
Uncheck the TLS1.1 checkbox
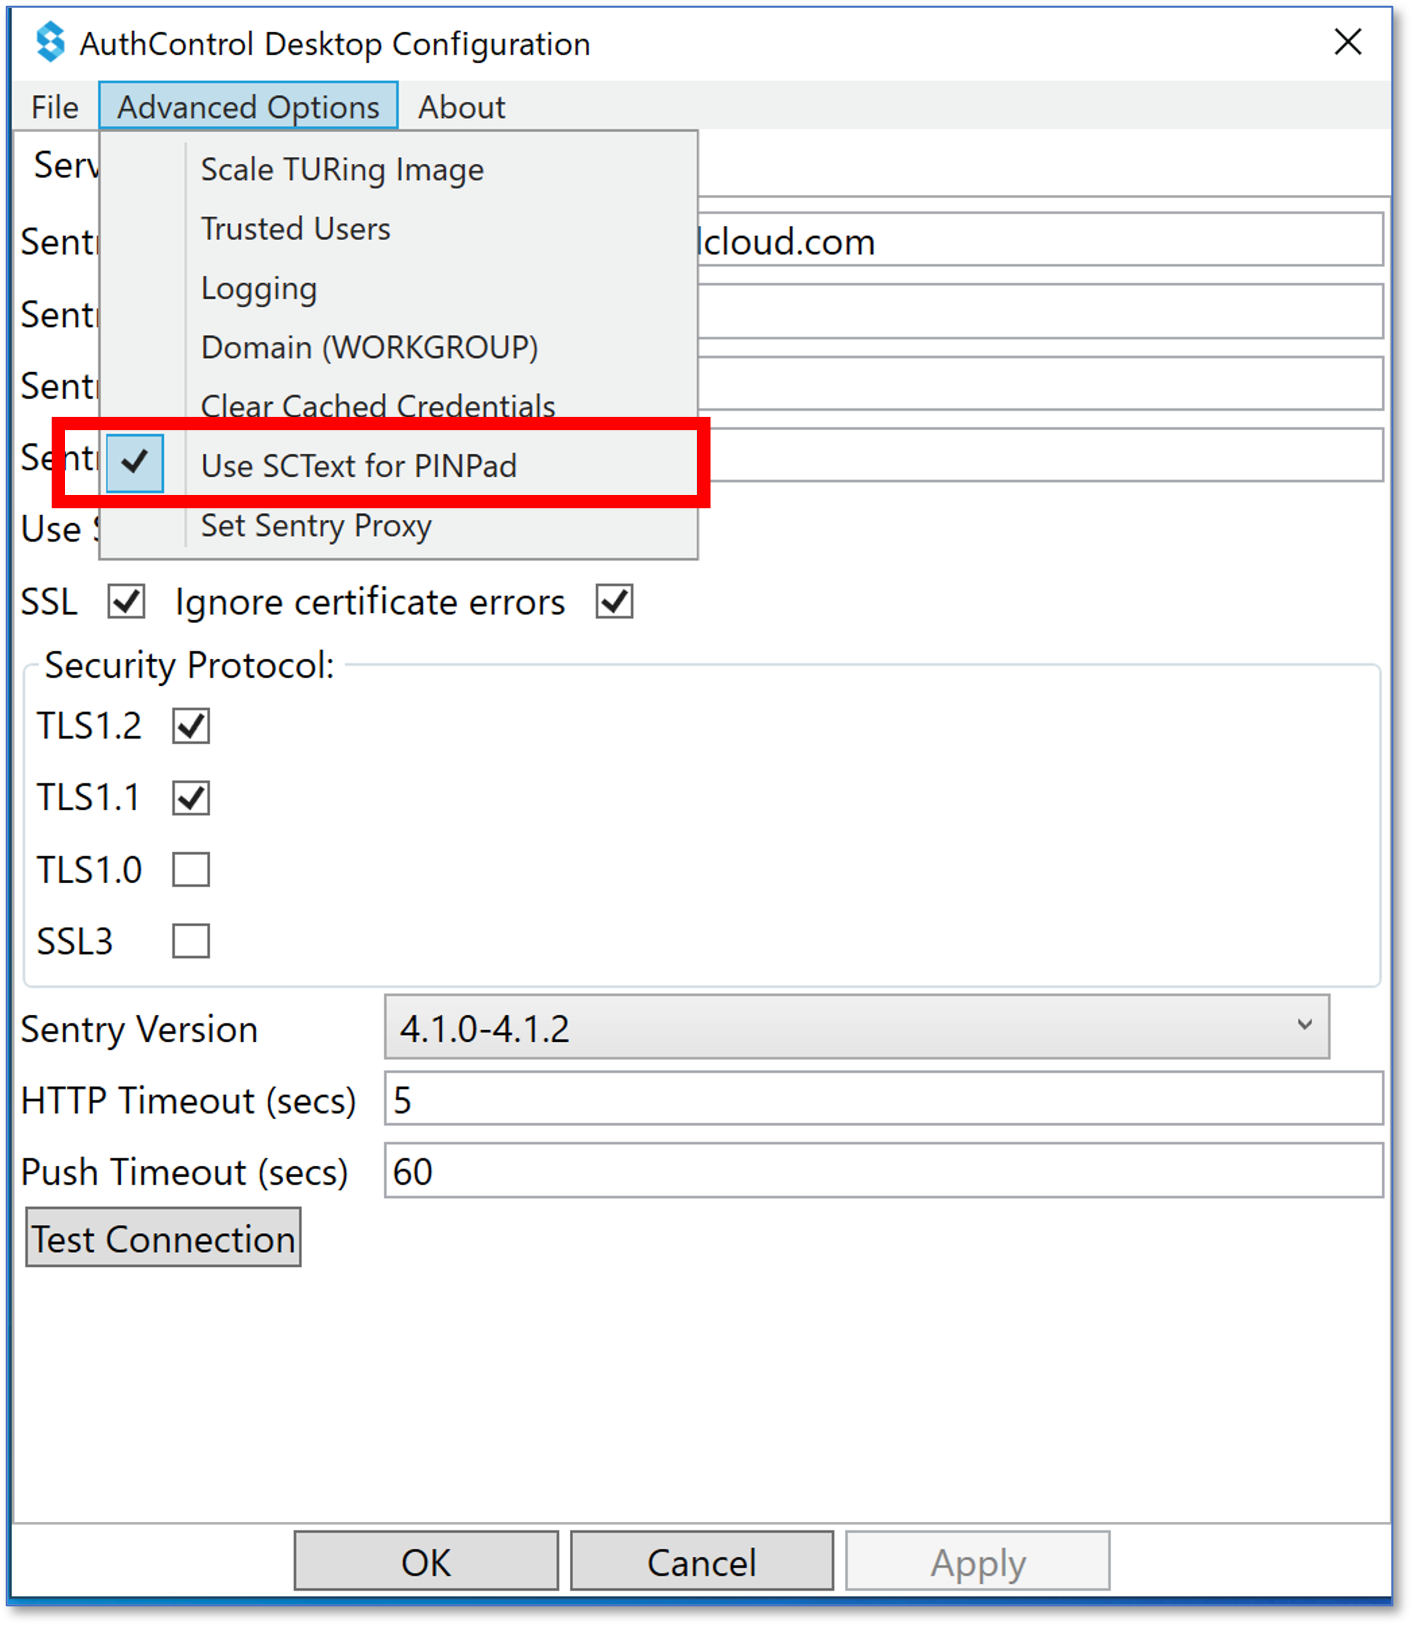(190, 798)
